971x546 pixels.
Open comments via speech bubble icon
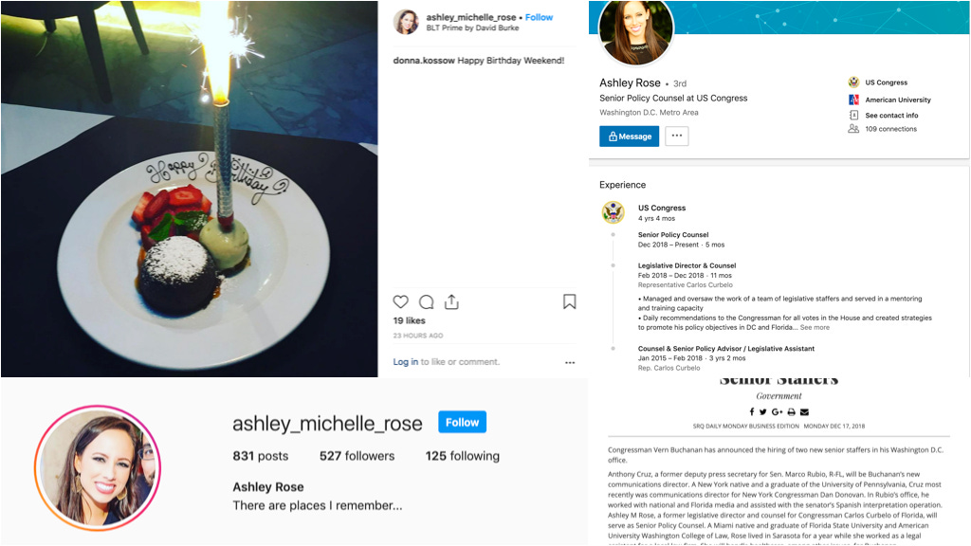[x=426, y=302]
